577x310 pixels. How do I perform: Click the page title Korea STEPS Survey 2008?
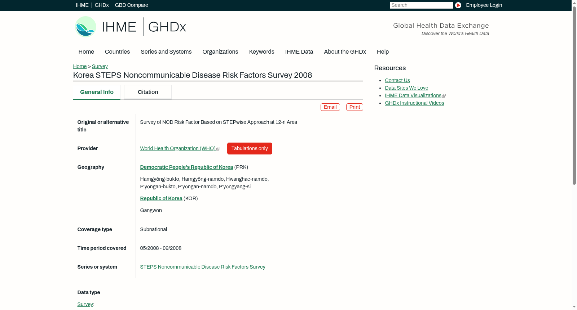[x=193, y=75]
